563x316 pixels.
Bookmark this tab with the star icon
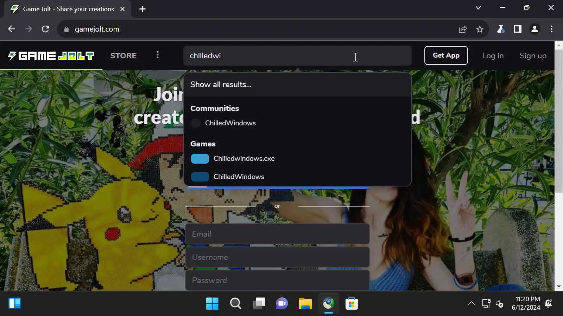pos(480,29)
